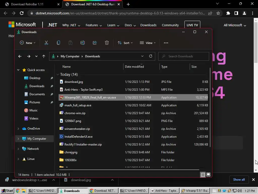
Task: Open the Learn menu on .NET site
Action: 113,25
